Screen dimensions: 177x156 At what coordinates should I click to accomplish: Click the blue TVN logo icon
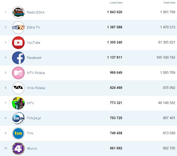click(x=18, y=133)
